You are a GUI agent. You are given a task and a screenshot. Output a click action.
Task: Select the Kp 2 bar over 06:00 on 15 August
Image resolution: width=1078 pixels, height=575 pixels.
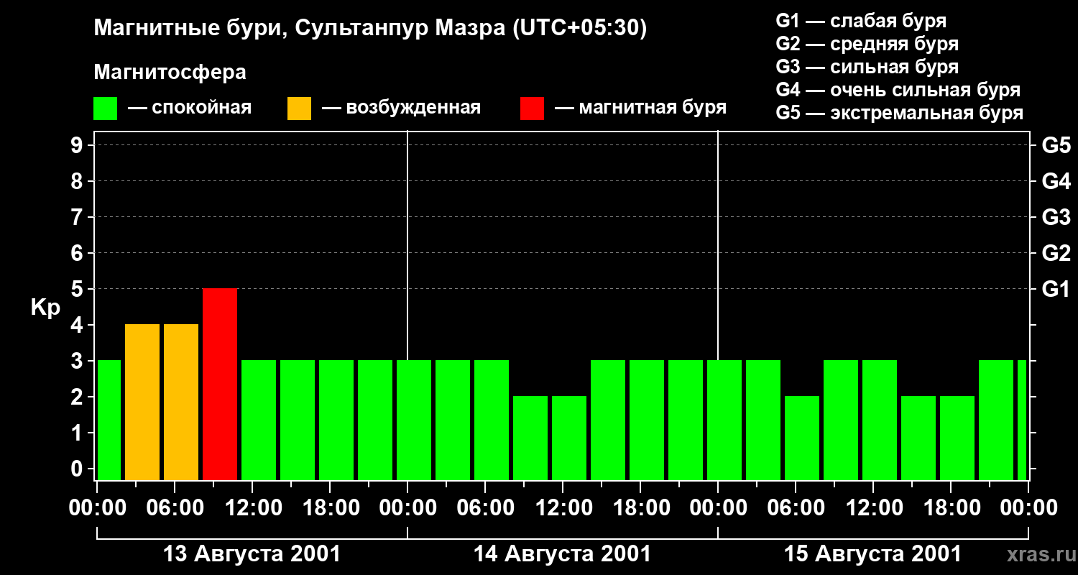(802, 438)
